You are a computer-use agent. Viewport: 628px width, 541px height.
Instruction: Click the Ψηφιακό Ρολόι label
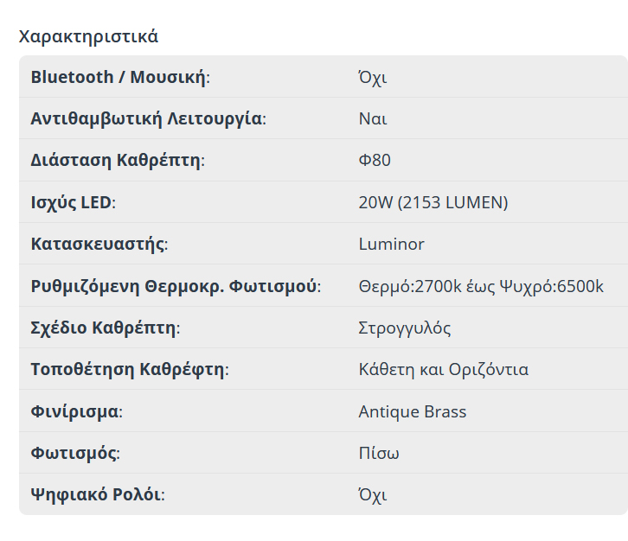click(97, 495)
